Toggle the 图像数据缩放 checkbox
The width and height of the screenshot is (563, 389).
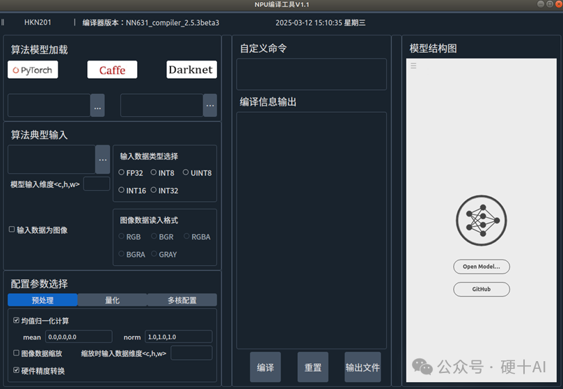[x=17, y=353]
